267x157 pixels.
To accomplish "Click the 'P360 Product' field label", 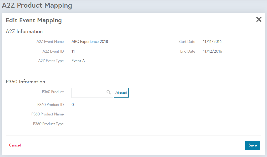I will coord(53,92).
